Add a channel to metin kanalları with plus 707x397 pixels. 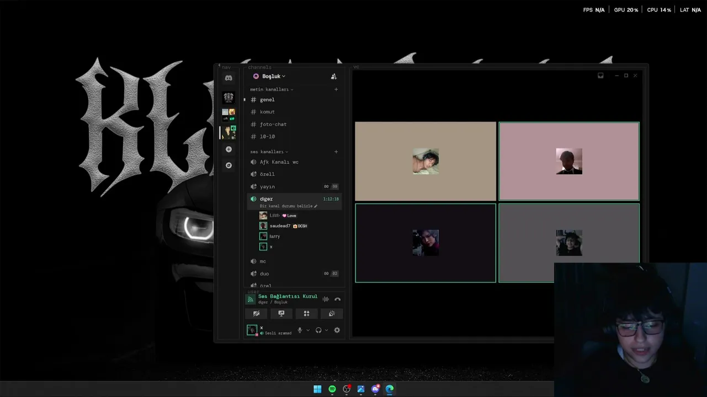click(x=336, y=89)
